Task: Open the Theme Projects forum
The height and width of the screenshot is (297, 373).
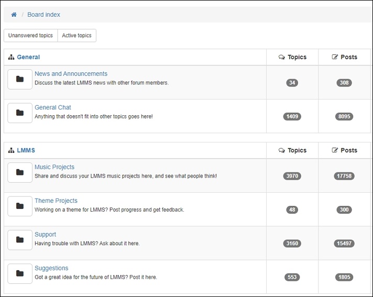Action: pos(56,201)
